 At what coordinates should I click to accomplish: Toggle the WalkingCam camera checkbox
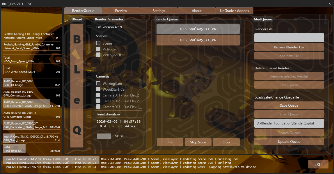coord(98,83)
